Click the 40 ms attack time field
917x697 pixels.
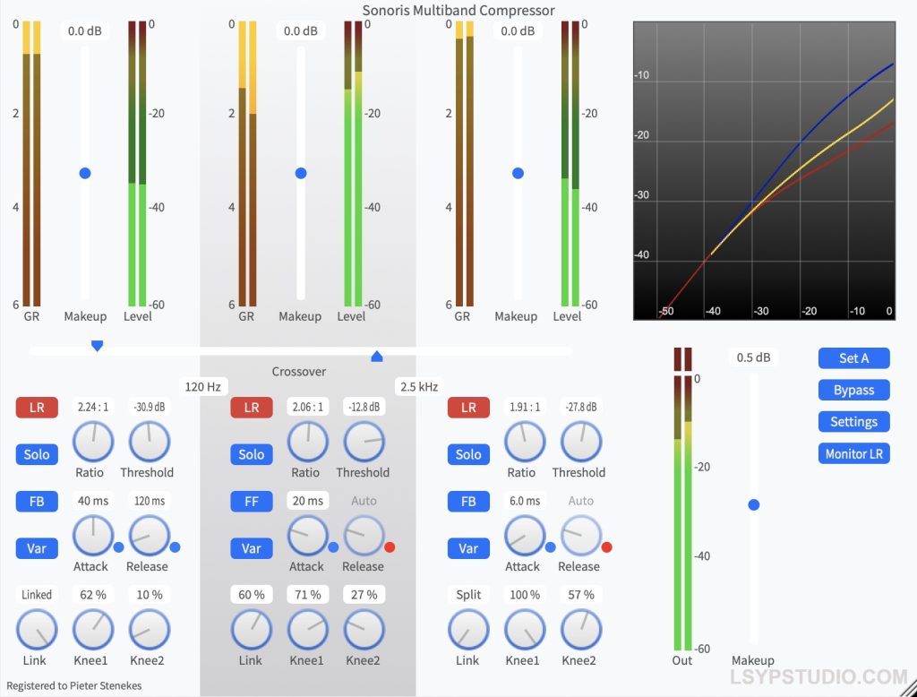(91, 501)
